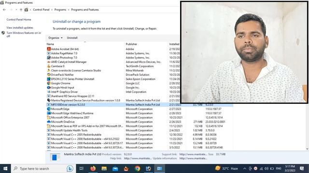Open the Help link URL in details pane
Viewport: 309px width, 173px height.
[x=138, y=158]
